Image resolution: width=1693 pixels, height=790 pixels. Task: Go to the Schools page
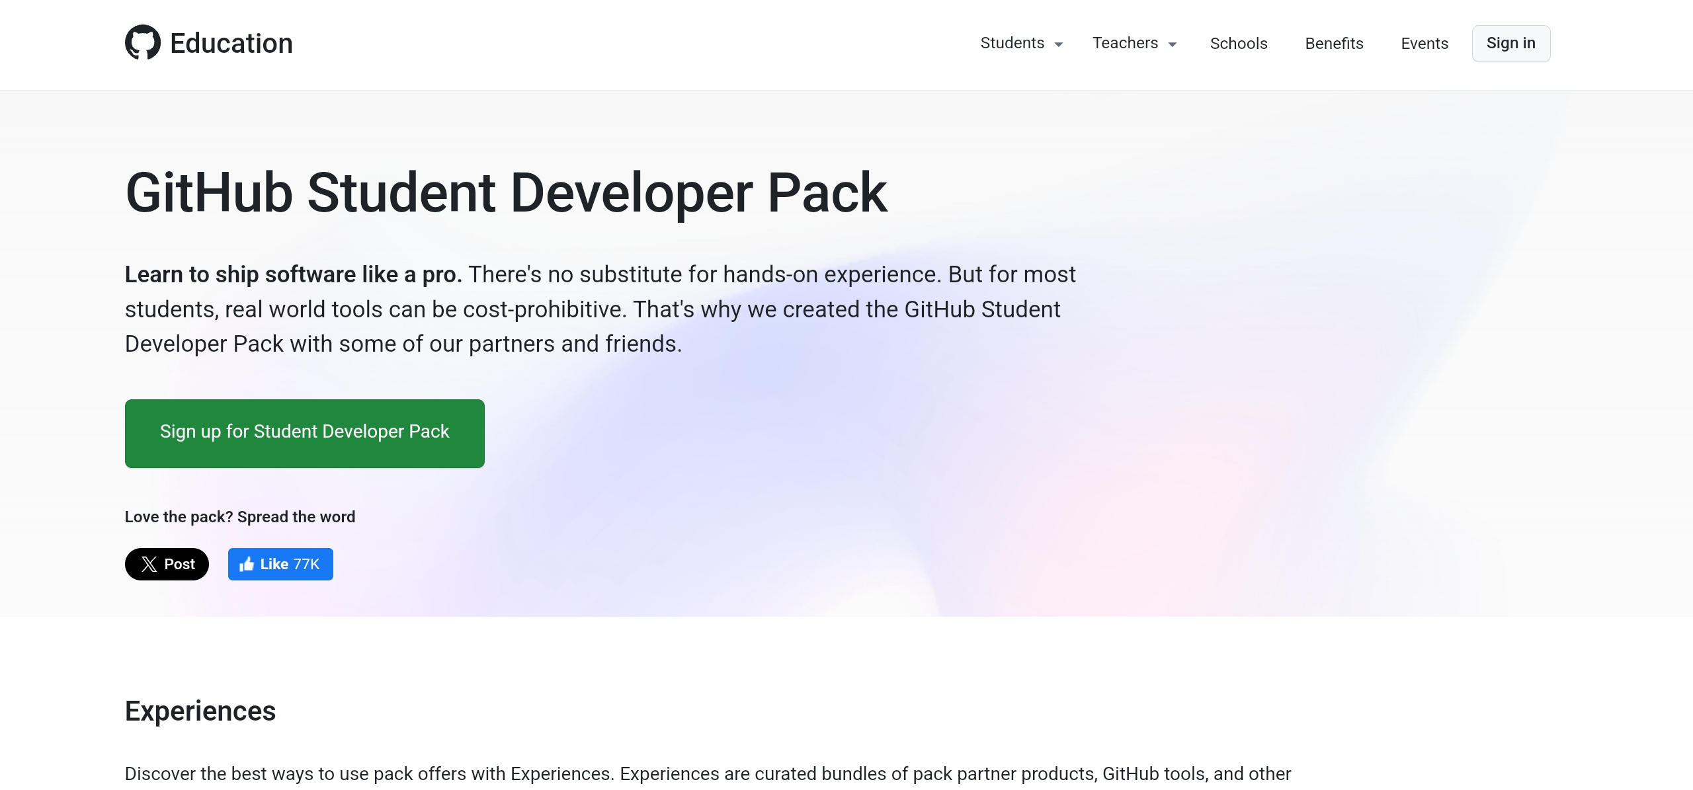[1238, 44]
